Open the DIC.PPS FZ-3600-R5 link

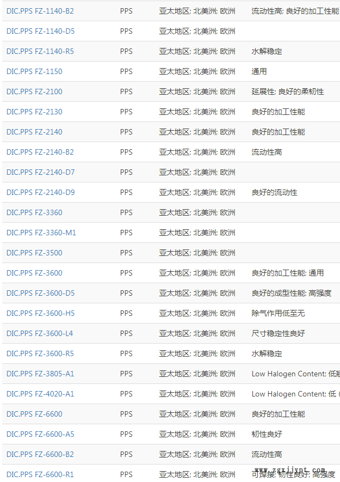pyautogui.click(x=40, y=353)
